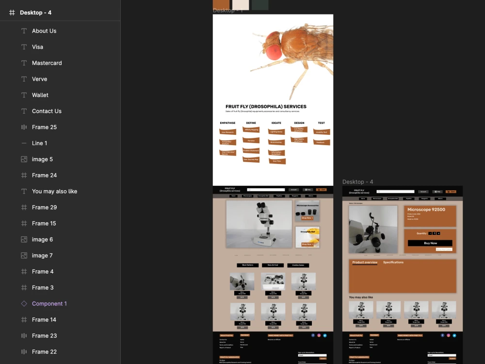The height and width of the screenshot is (364, 485).
Task: Click the EMPATHISE column heading
Action: coord(227,123)
